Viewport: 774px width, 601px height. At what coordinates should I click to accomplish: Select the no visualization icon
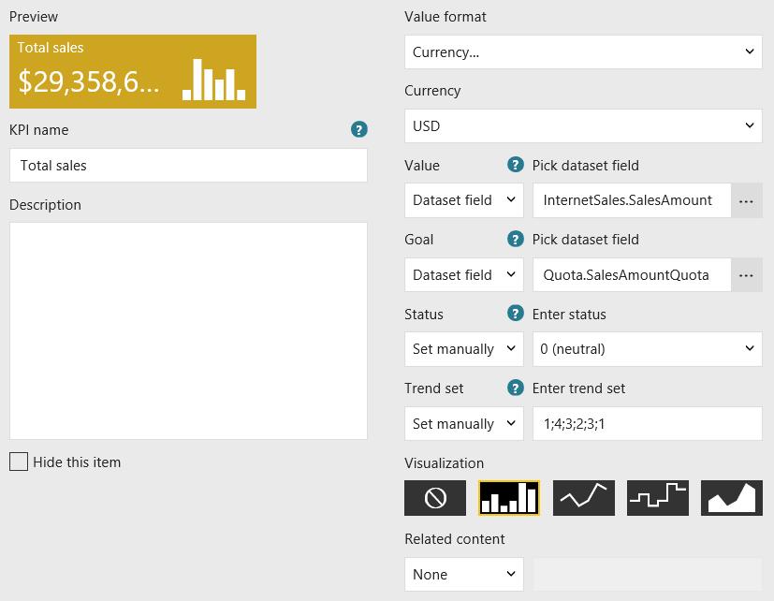point(435,498)
